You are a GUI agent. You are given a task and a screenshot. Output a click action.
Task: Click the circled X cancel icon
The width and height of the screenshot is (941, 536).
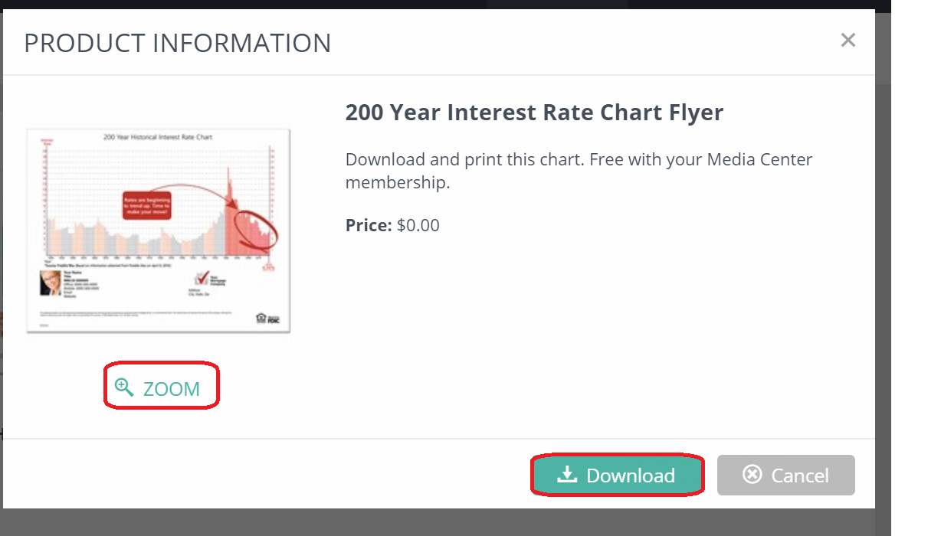[x=752, y=475]
